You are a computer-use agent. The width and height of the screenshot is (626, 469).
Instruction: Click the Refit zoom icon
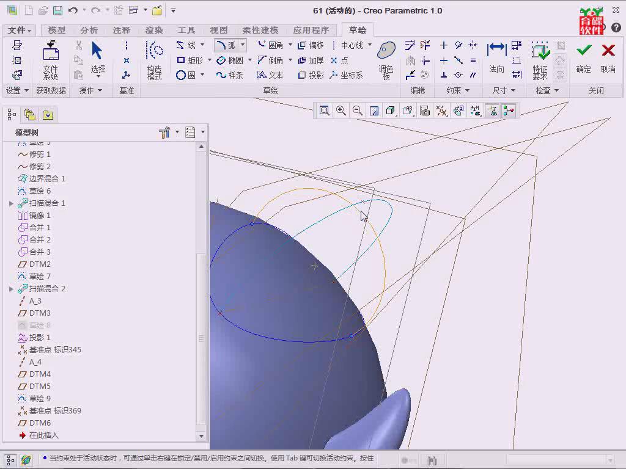click(x=324, y=111)
